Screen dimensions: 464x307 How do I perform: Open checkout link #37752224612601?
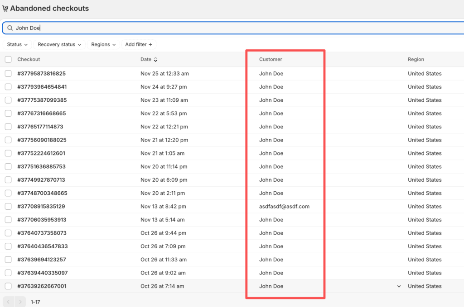tap(41, 153)
